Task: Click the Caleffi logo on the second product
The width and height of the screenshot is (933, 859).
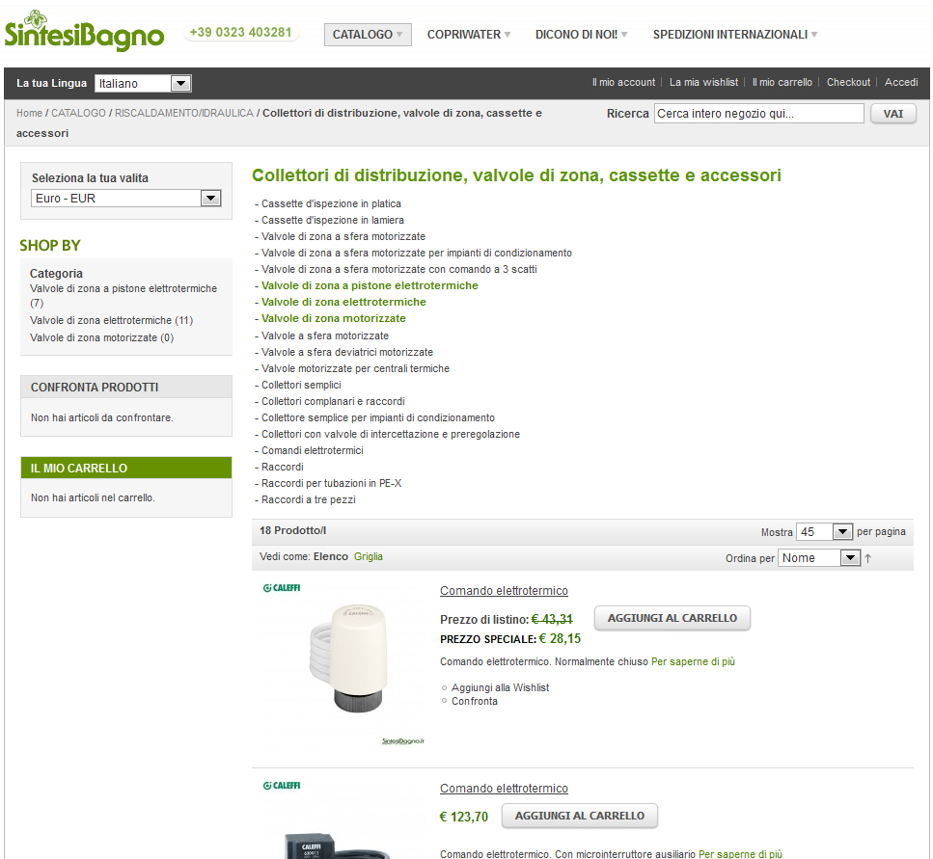Action: [x=281, y=785]
